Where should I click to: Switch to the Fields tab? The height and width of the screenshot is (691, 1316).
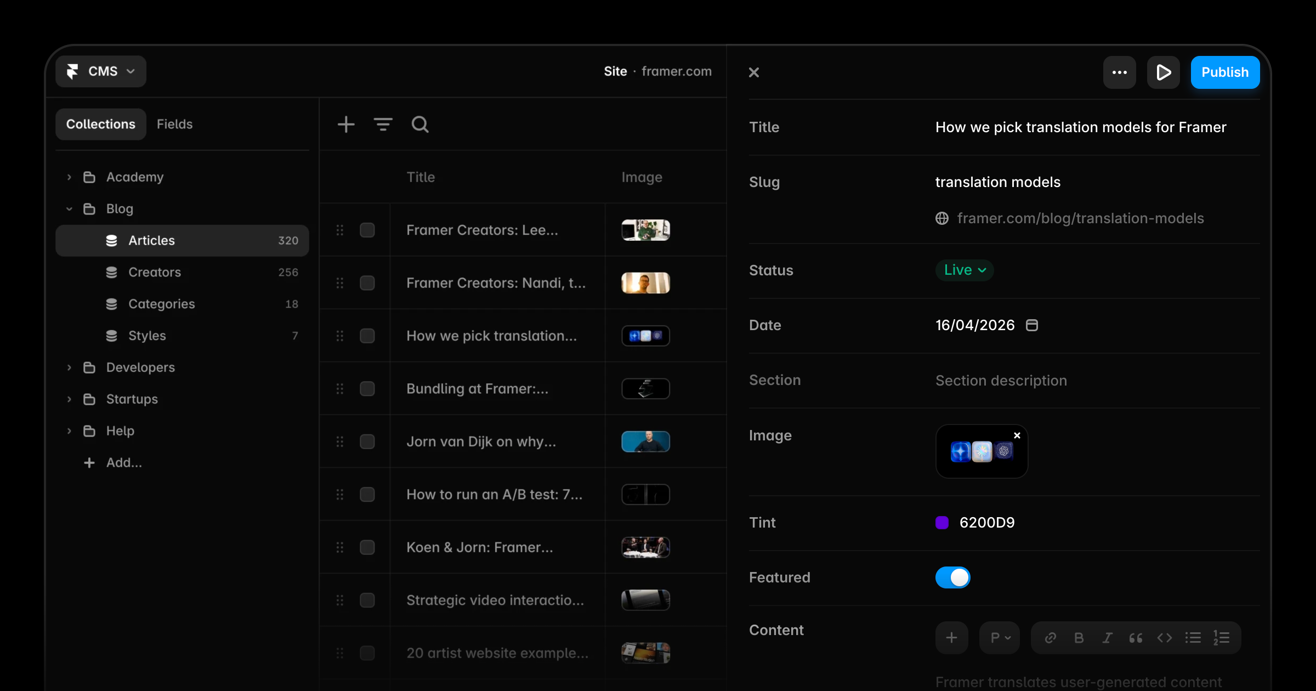pyautogui.click(x=174, y=124)
